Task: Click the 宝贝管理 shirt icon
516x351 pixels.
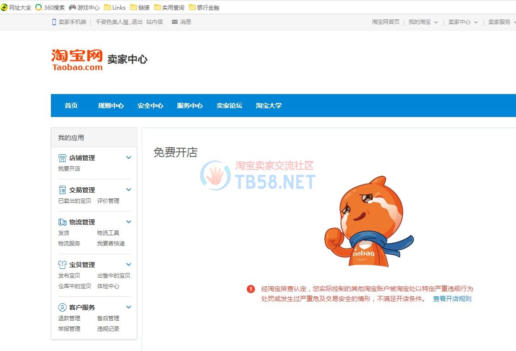Action: point(62,265)
